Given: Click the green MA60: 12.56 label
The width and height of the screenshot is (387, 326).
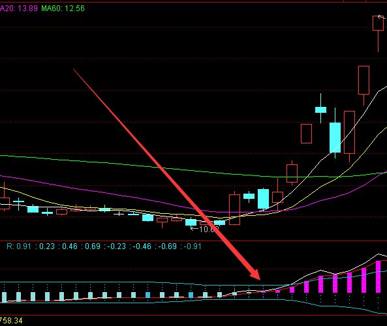Looking at the screenshot, I should point(63,8).
